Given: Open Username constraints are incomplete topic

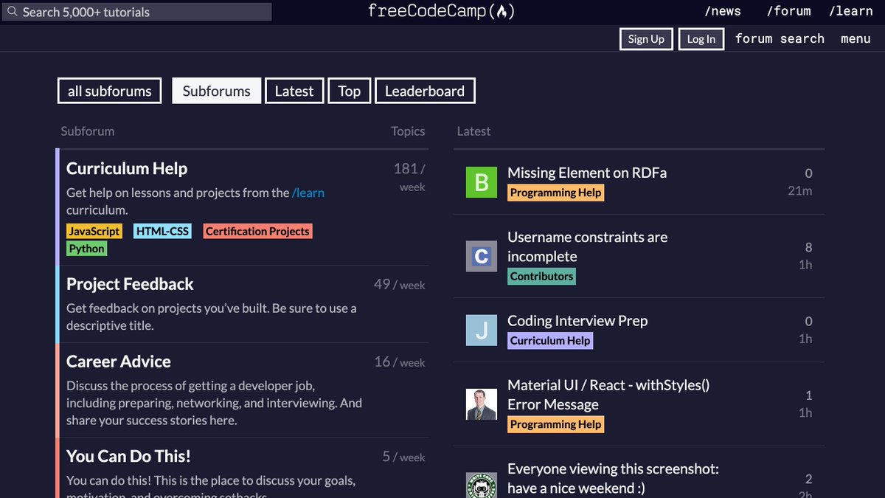Looking at the screenshot, I should 587,246.
